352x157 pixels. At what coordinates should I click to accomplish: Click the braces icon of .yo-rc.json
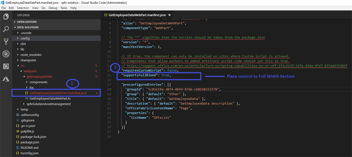tap(18, 126)
